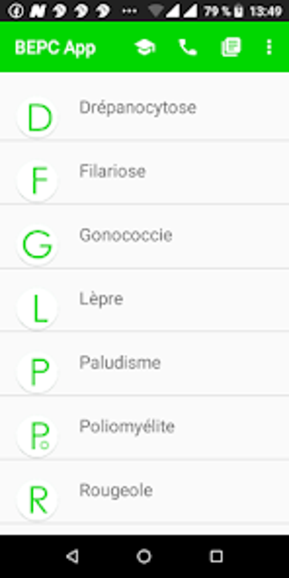Tap the D letter avatar
The width and height of the screenshot is (289, 578).
37,117
